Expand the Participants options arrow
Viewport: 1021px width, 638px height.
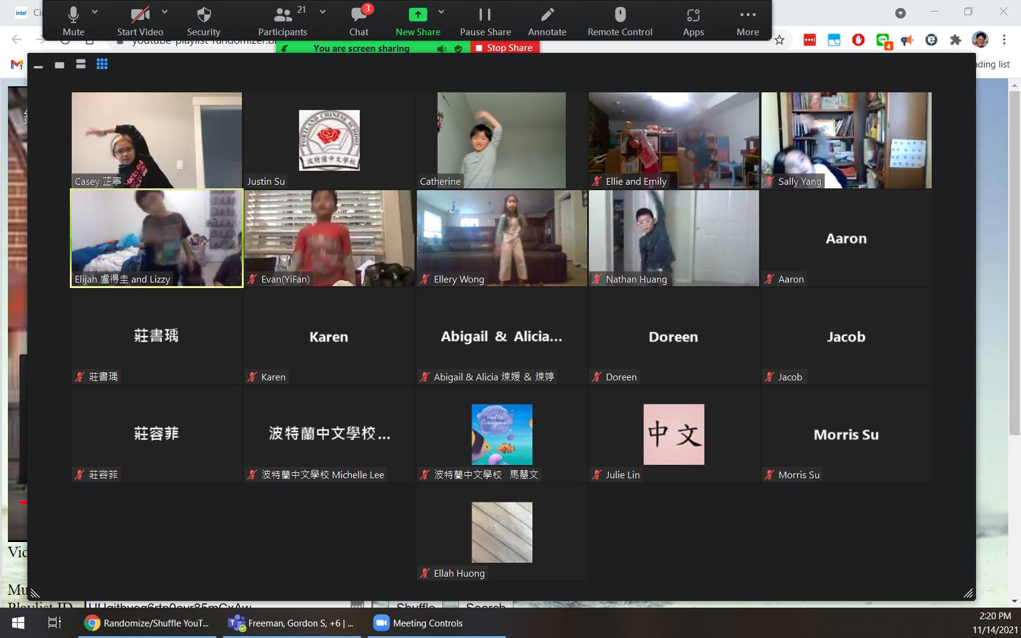point(323,12)
